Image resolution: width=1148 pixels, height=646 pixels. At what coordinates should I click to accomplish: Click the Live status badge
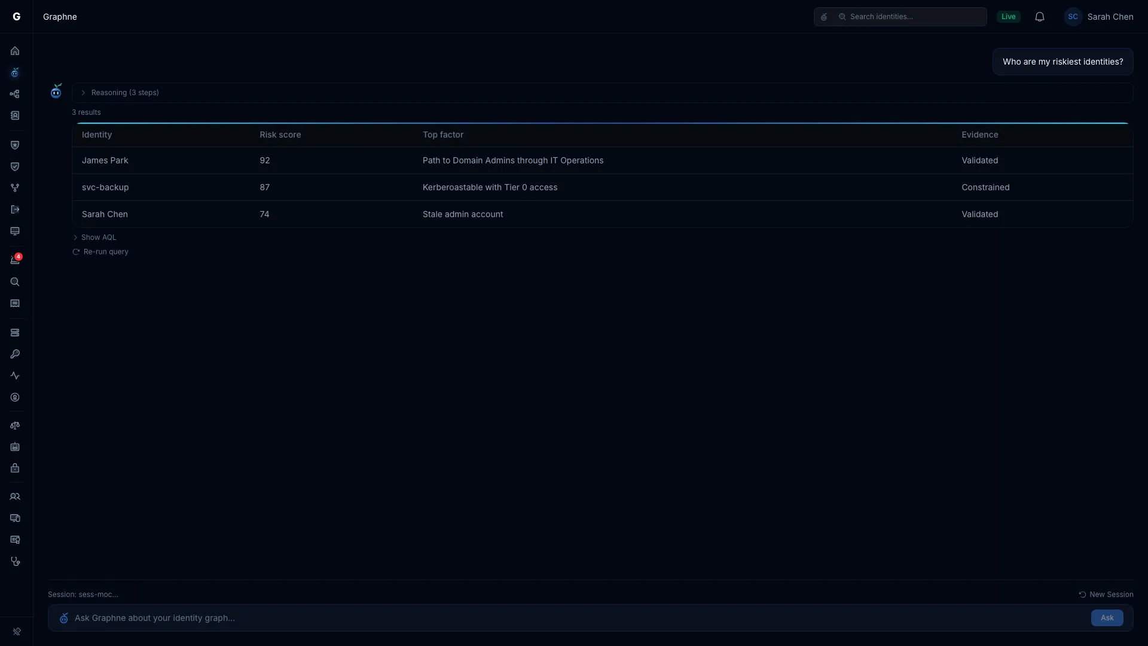(x=1009, y=17)
